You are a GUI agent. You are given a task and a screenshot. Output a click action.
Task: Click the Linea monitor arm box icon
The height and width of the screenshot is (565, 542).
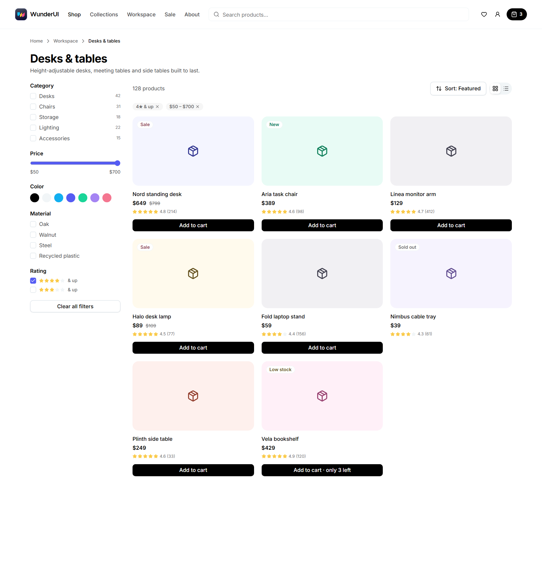(451, 151)
